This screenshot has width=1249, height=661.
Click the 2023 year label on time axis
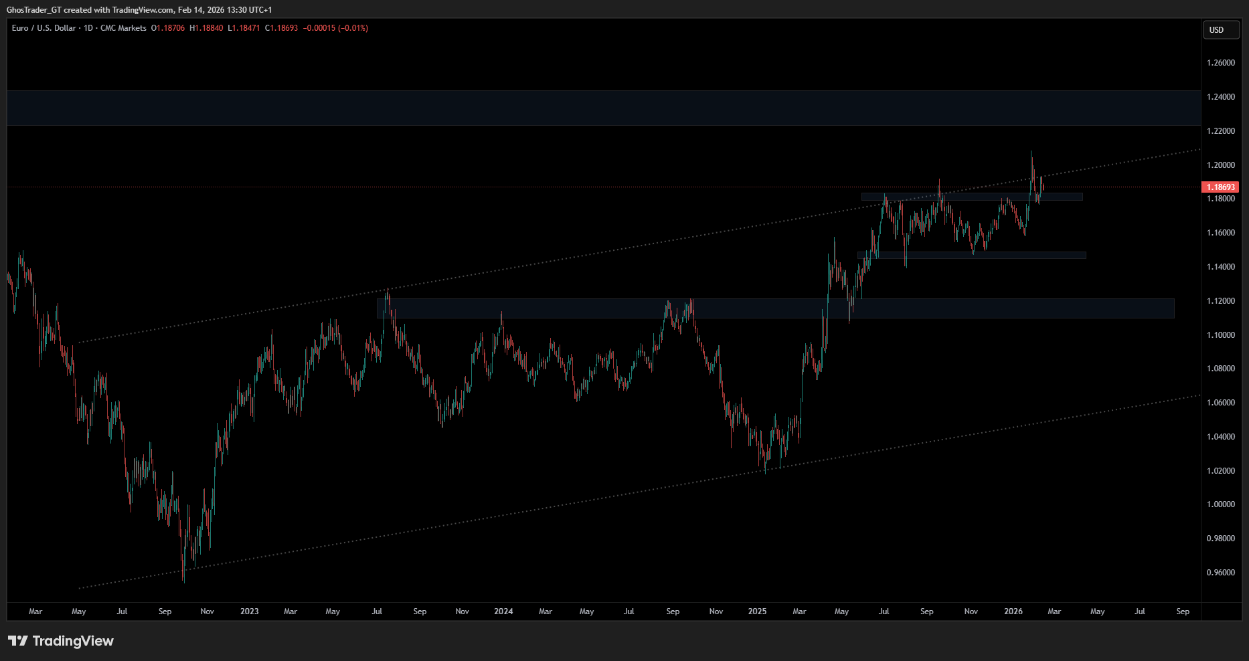(249, 611)
